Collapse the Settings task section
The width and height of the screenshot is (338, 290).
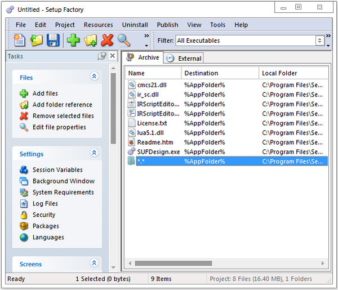coord(94,153)
